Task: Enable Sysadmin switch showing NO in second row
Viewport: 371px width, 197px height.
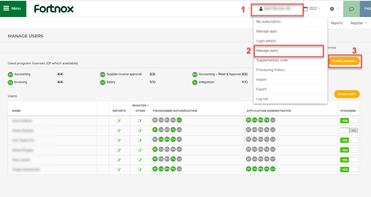Action: pyautogui.click(x=349, y=131)
